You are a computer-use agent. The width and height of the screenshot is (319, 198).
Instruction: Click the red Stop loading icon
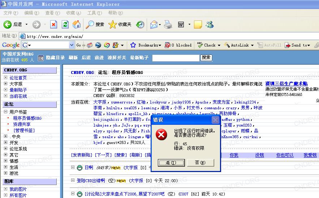pyautogui.click(x=53, y=25)
